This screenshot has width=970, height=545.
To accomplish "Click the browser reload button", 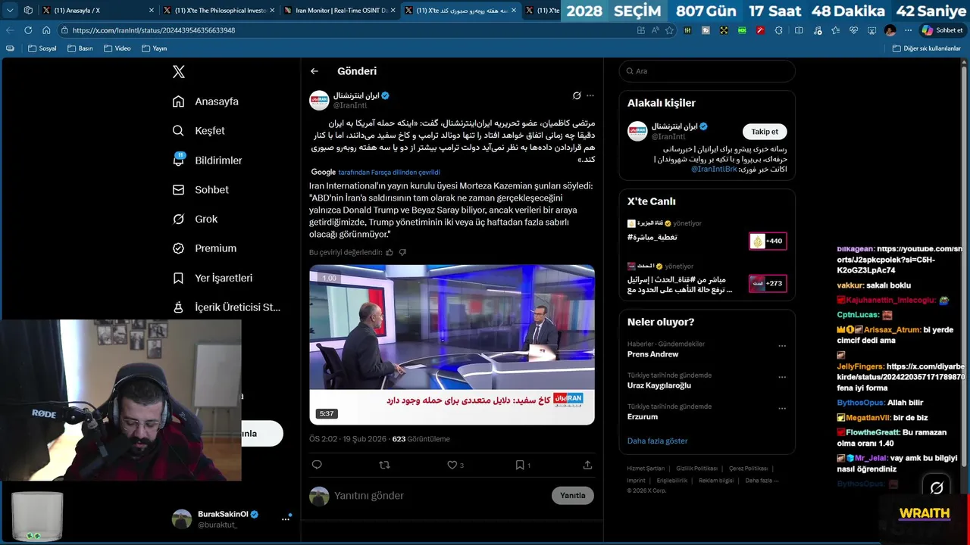I will click(28, 30).
